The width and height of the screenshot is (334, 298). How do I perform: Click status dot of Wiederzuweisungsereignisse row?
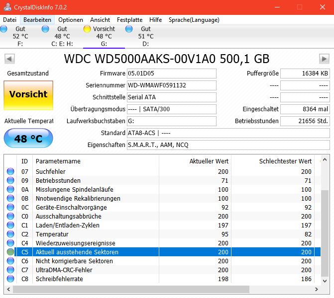point(10,243)
